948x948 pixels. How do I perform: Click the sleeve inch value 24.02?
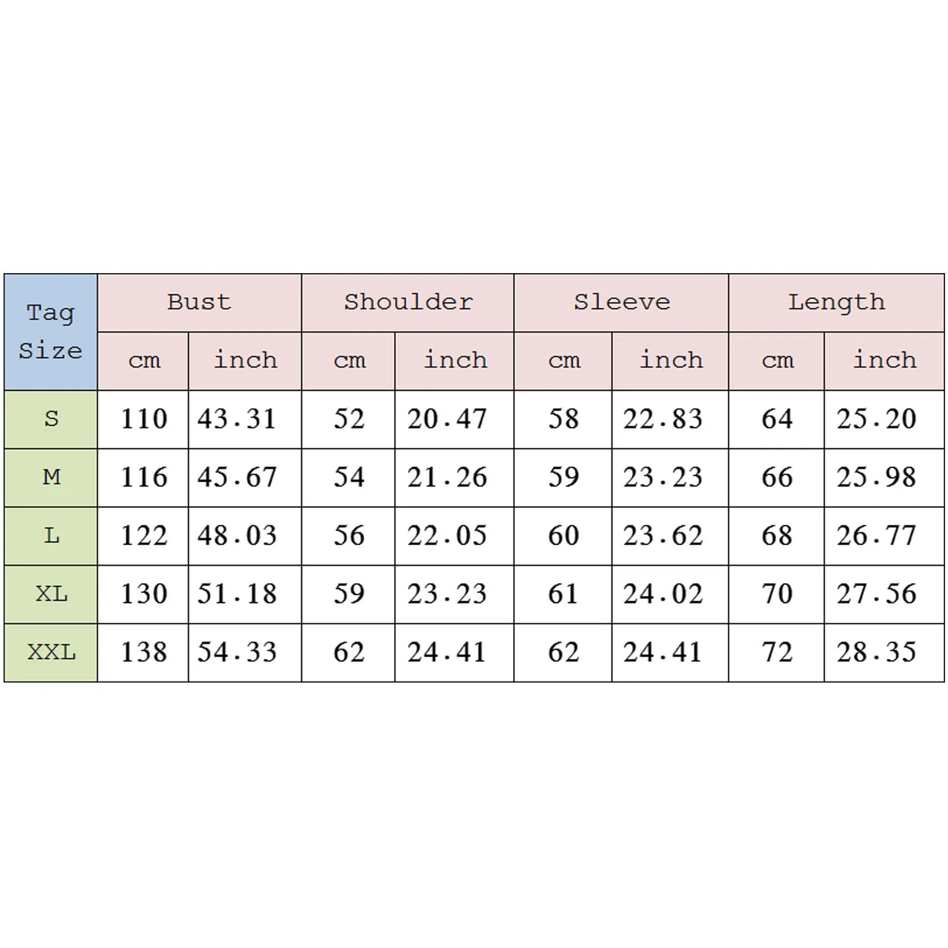pyautogui.click(x=662, y=594)
